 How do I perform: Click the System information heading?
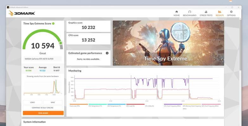tap(35, 122)
